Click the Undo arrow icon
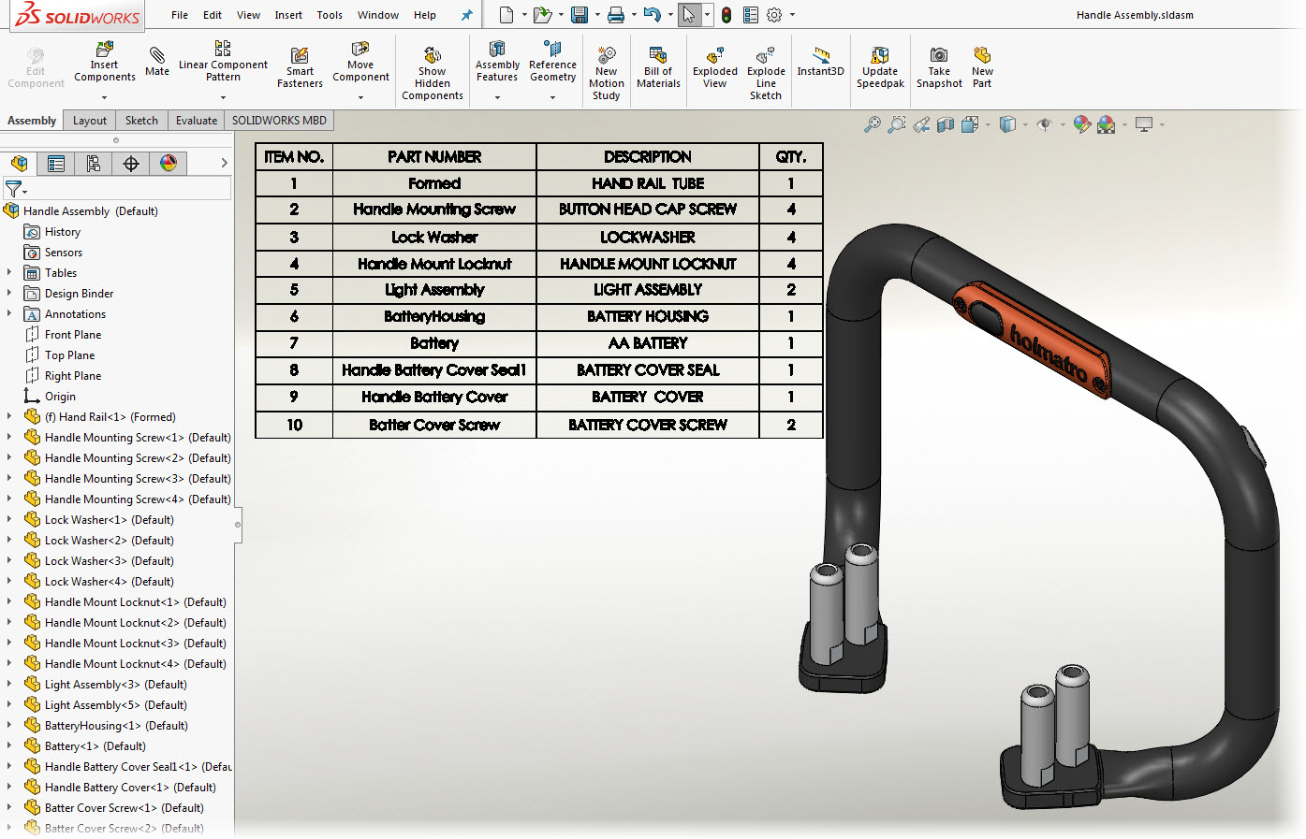The height and width of the screenshot is (839, 1306). (653, 15)
